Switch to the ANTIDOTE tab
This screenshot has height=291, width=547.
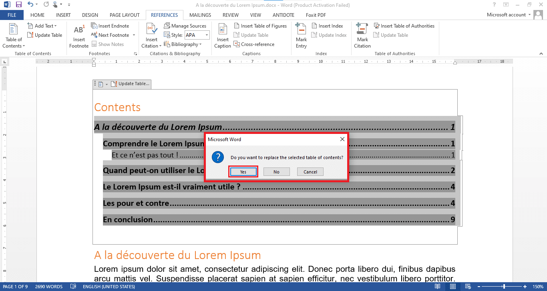pos(284,15)
